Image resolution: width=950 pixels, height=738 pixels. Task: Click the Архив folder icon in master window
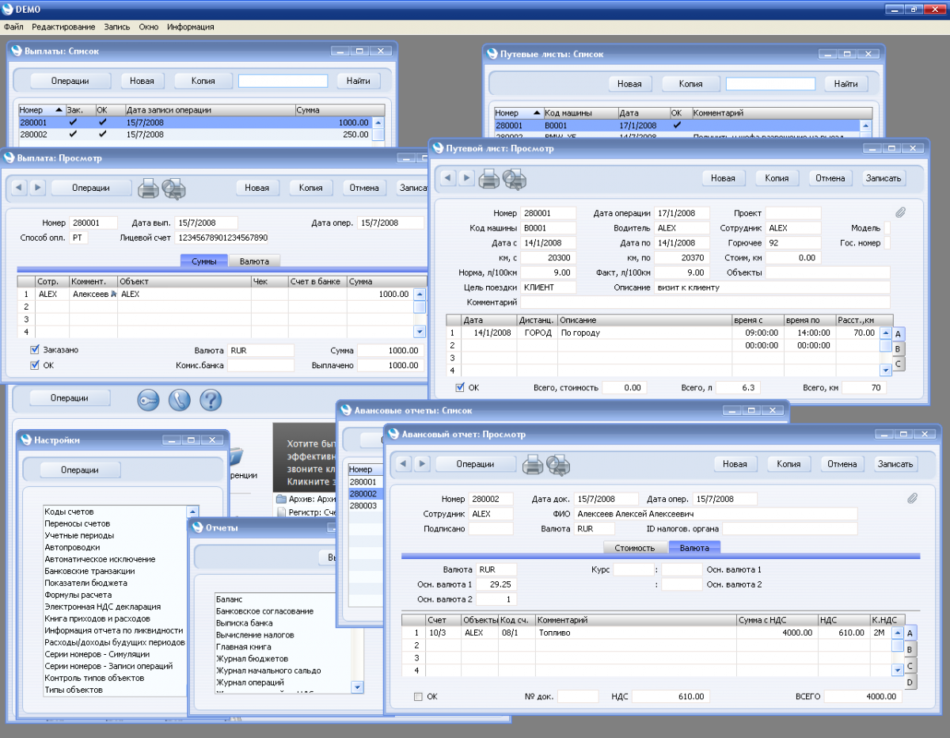click(x=280, y=499)
